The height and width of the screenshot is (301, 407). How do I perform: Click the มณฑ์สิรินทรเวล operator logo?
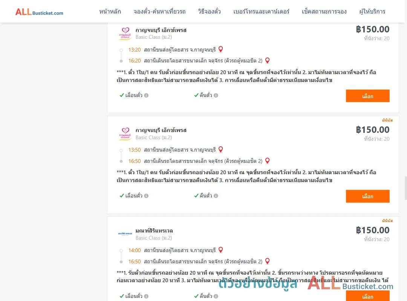coord(125,234)
